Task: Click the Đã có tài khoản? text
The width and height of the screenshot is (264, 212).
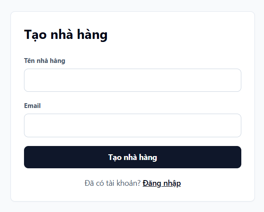Action: point(113,183)
